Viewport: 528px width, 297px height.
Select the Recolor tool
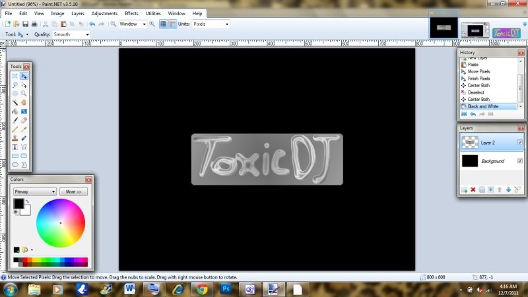click(24, 138)
